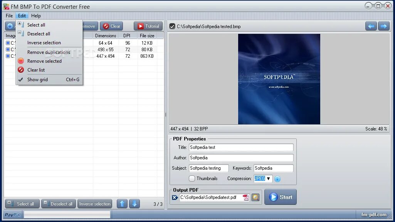Click the add files plus button
This screenshot has width=395, height=222.
(10, 26)
